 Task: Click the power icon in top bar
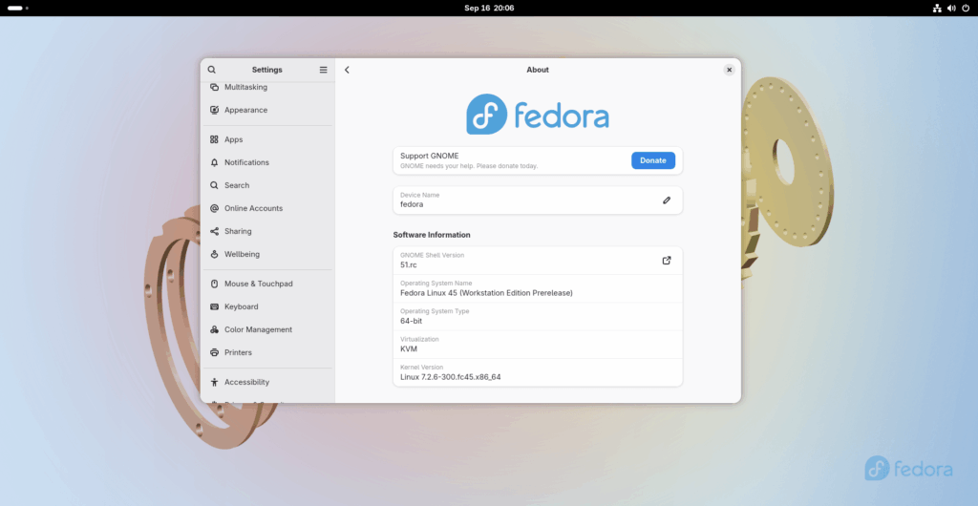966,8
